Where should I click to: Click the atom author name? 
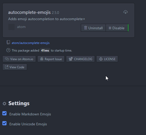(21, 27)
